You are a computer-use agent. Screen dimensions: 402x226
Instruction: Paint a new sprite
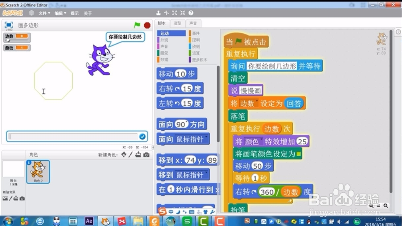point(131,154)
